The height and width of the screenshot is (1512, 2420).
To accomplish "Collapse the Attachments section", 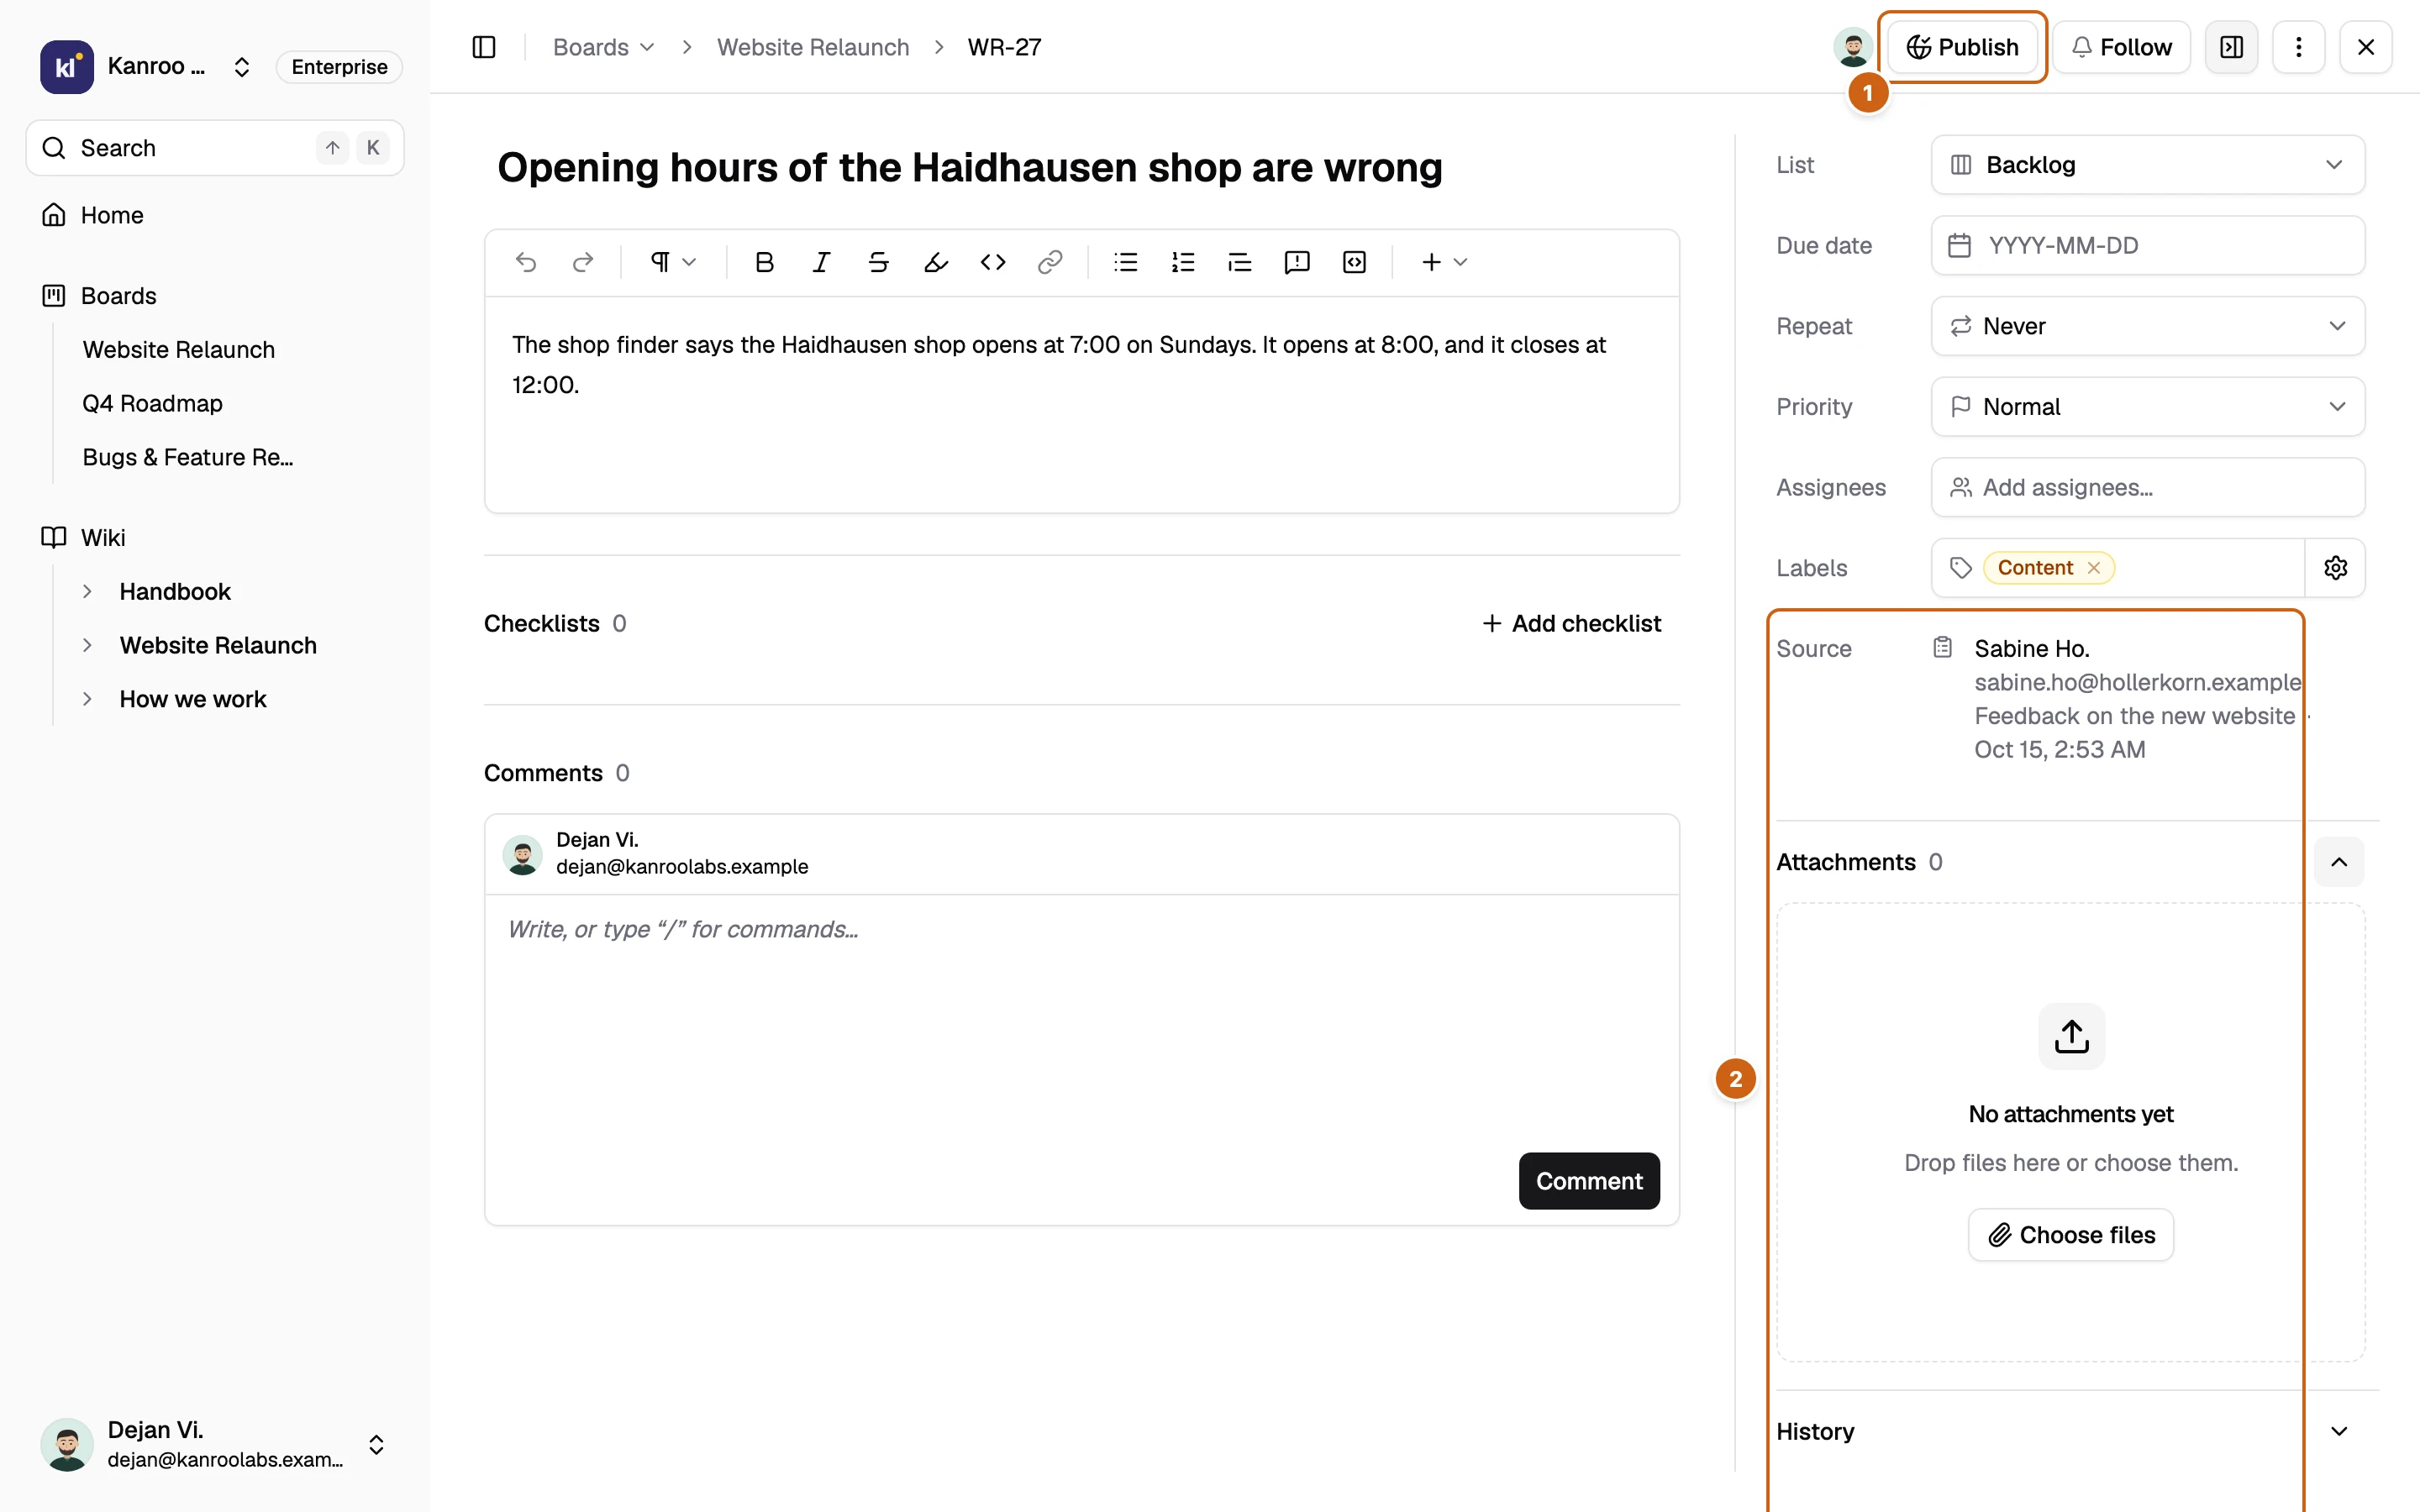I will [2338, 862].
